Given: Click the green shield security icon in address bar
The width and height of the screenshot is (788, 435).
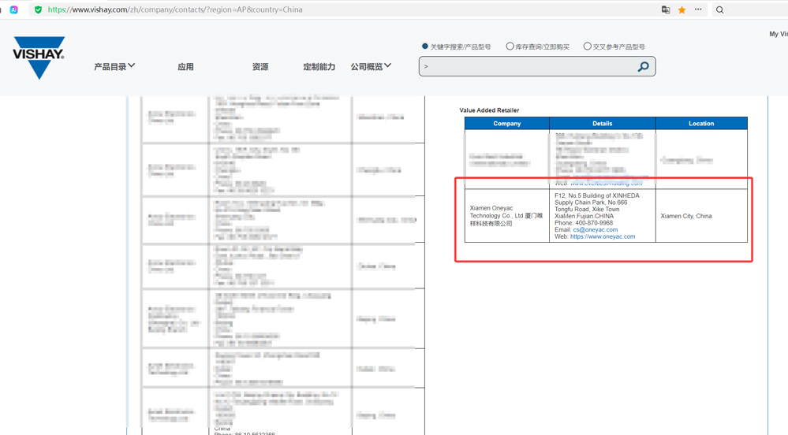Looking at the screenshot, I should click(x=38, y=9).
